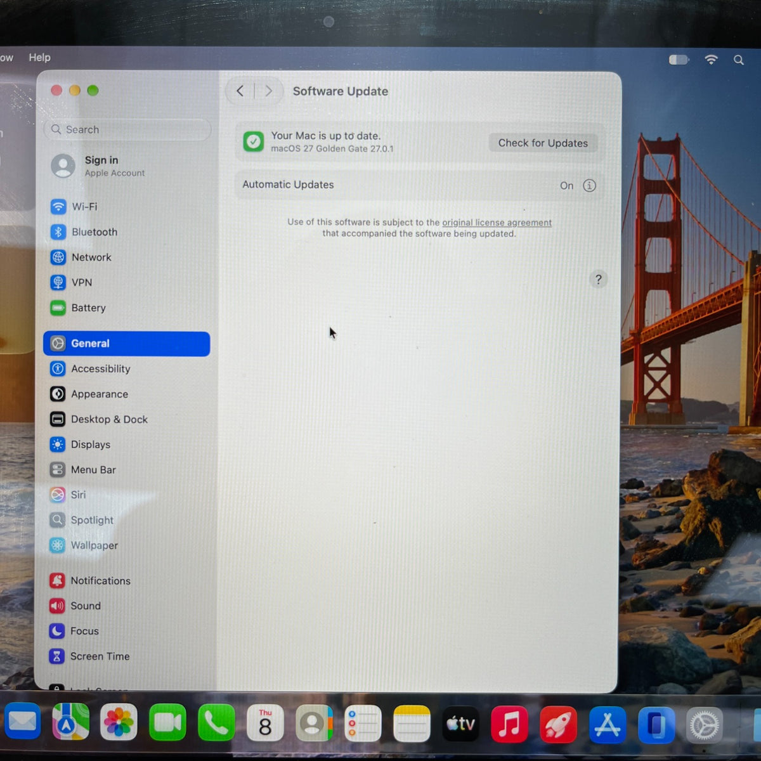Open the Music app in Dock

coord(509,724)
